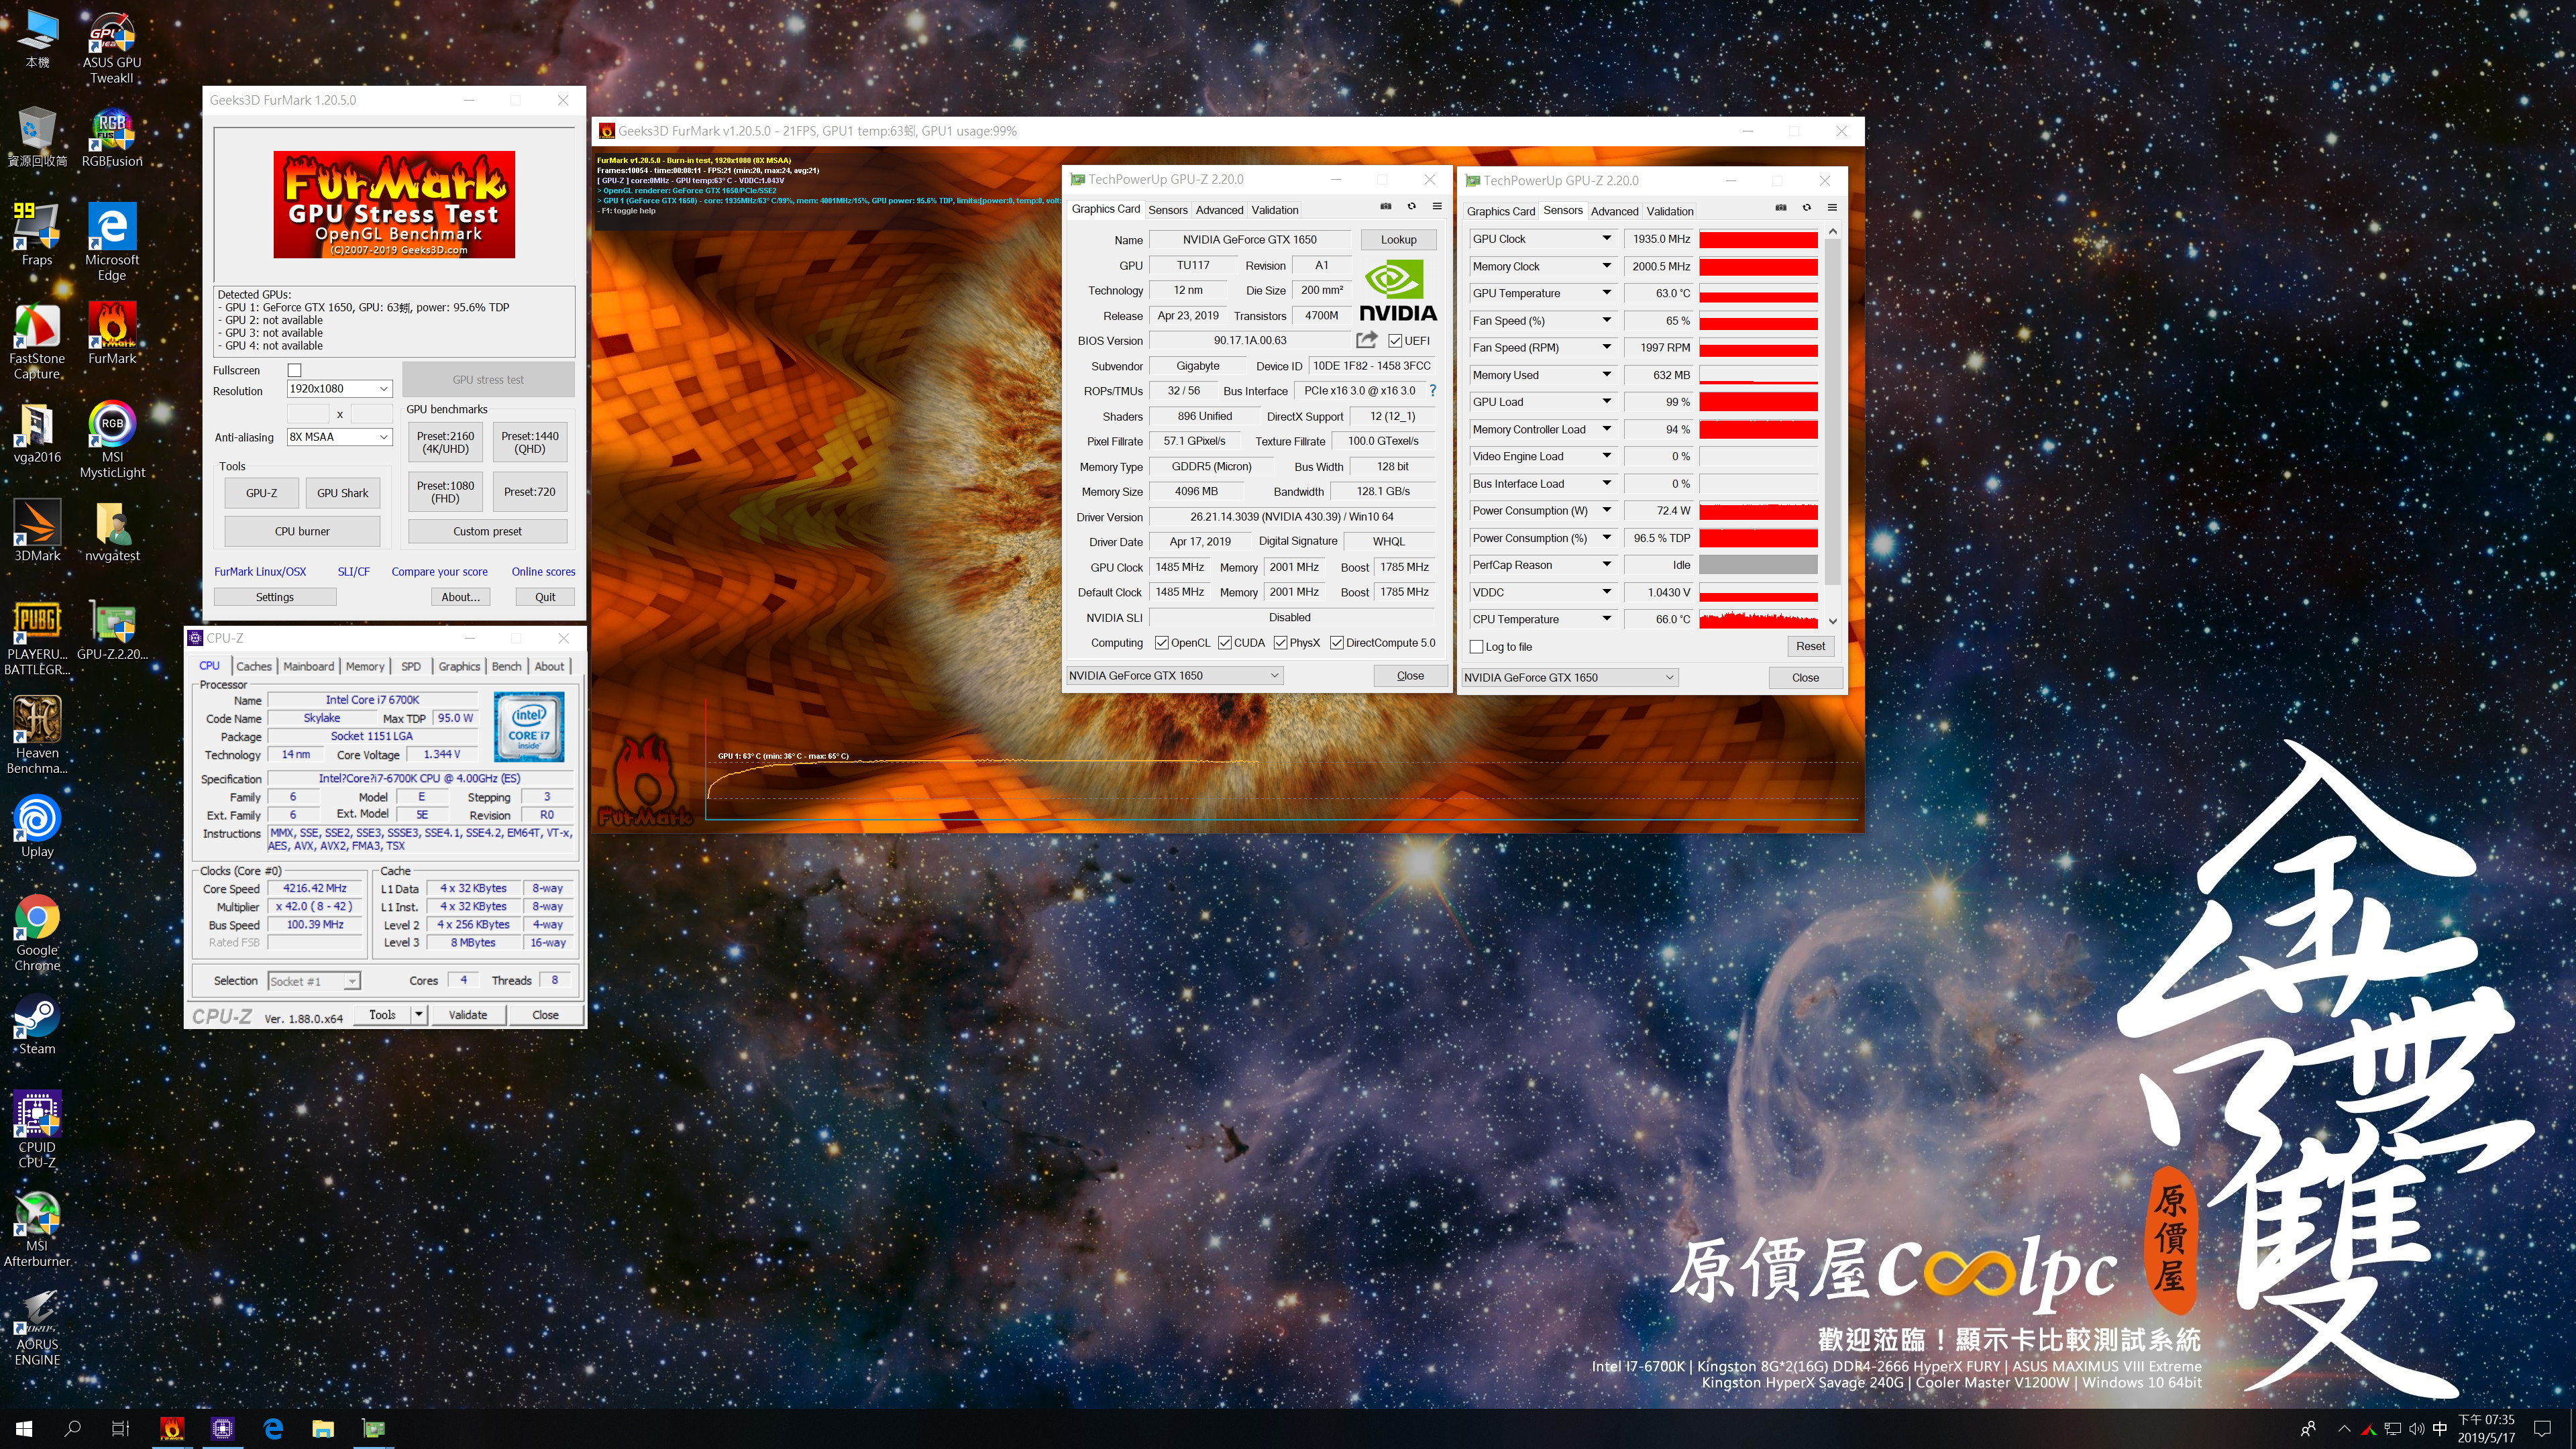Open PUBG Battlegrounds desktop icon

tap(37, 637)
